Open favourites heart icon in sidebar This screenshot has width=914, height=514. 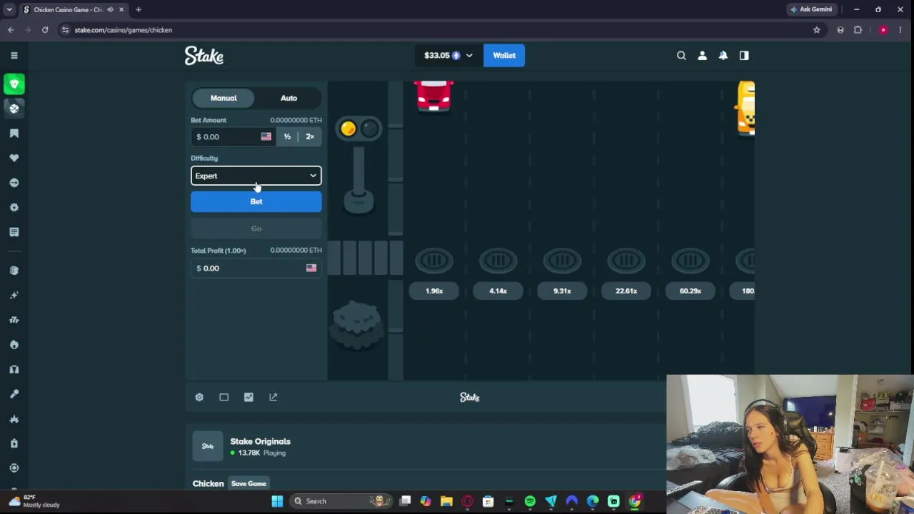pyautogui.click(x=14, y=158)
